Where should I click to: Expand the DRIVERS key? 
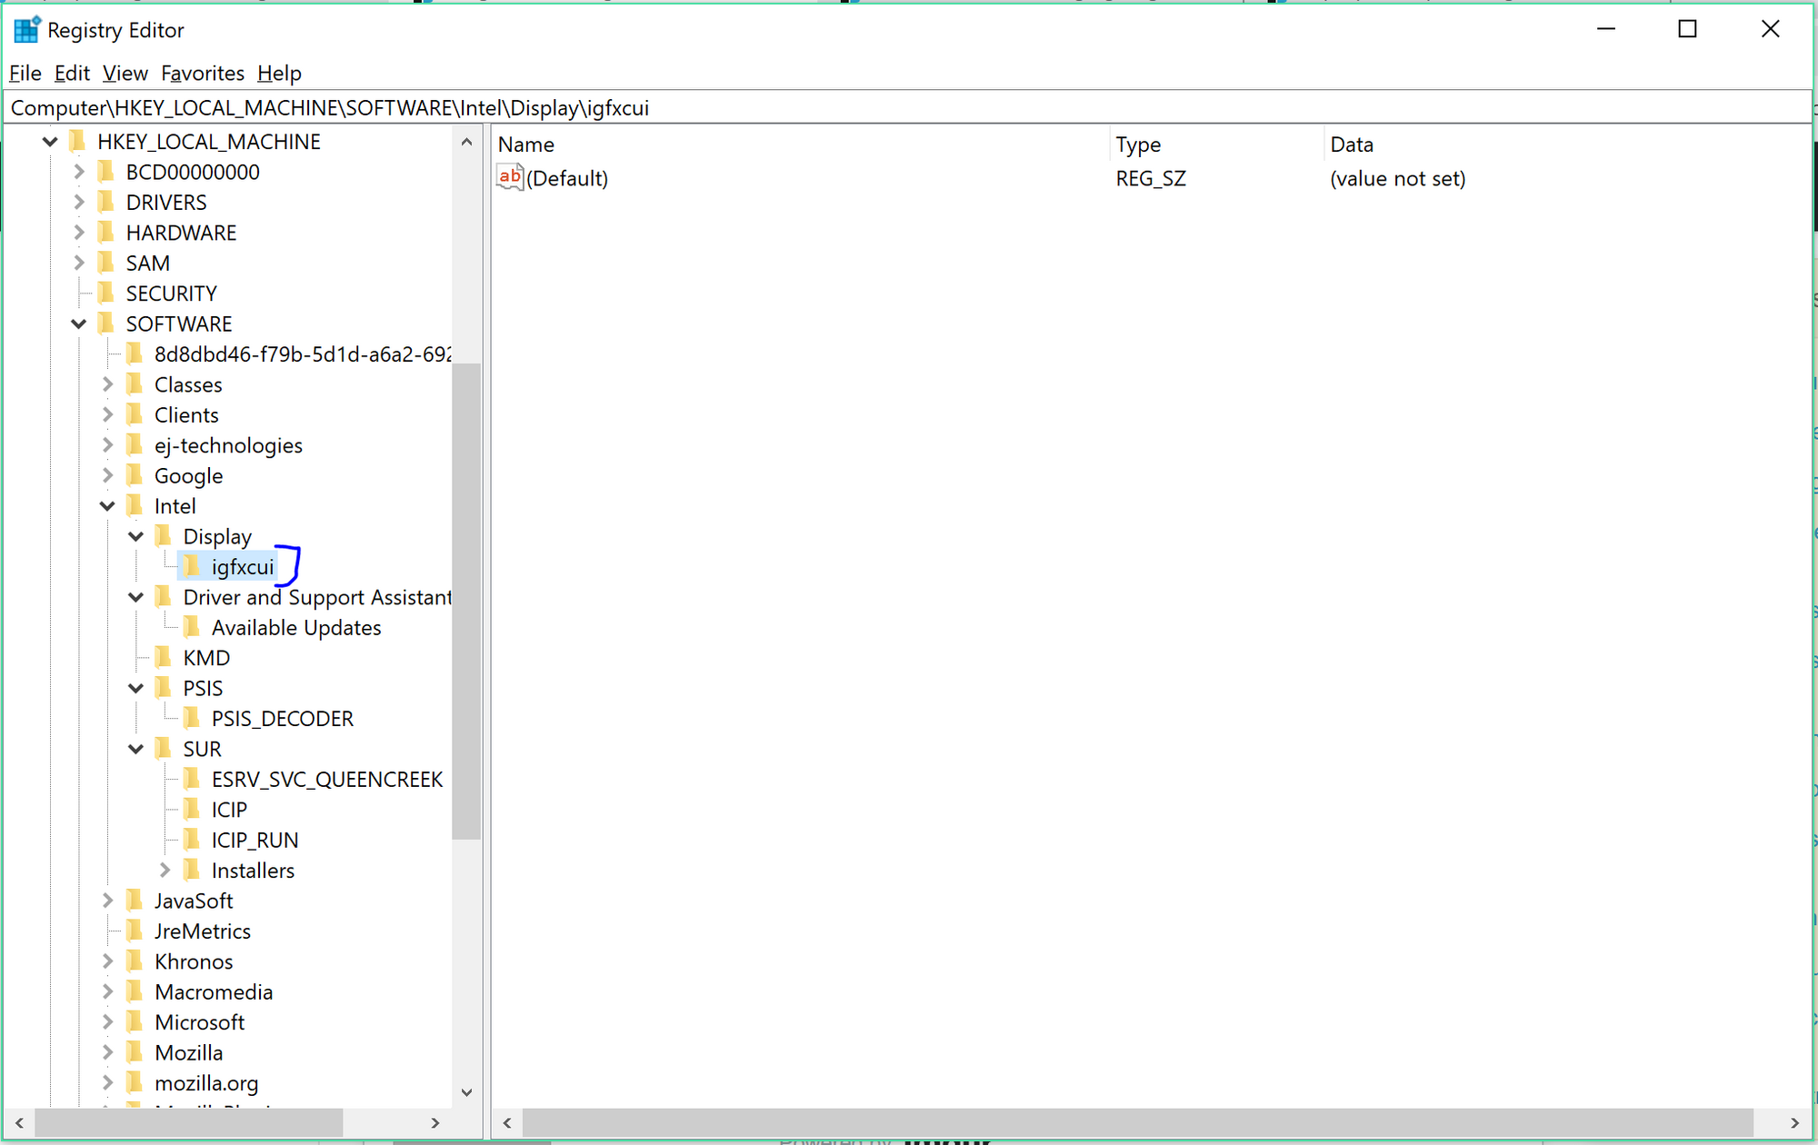[79, 202]
